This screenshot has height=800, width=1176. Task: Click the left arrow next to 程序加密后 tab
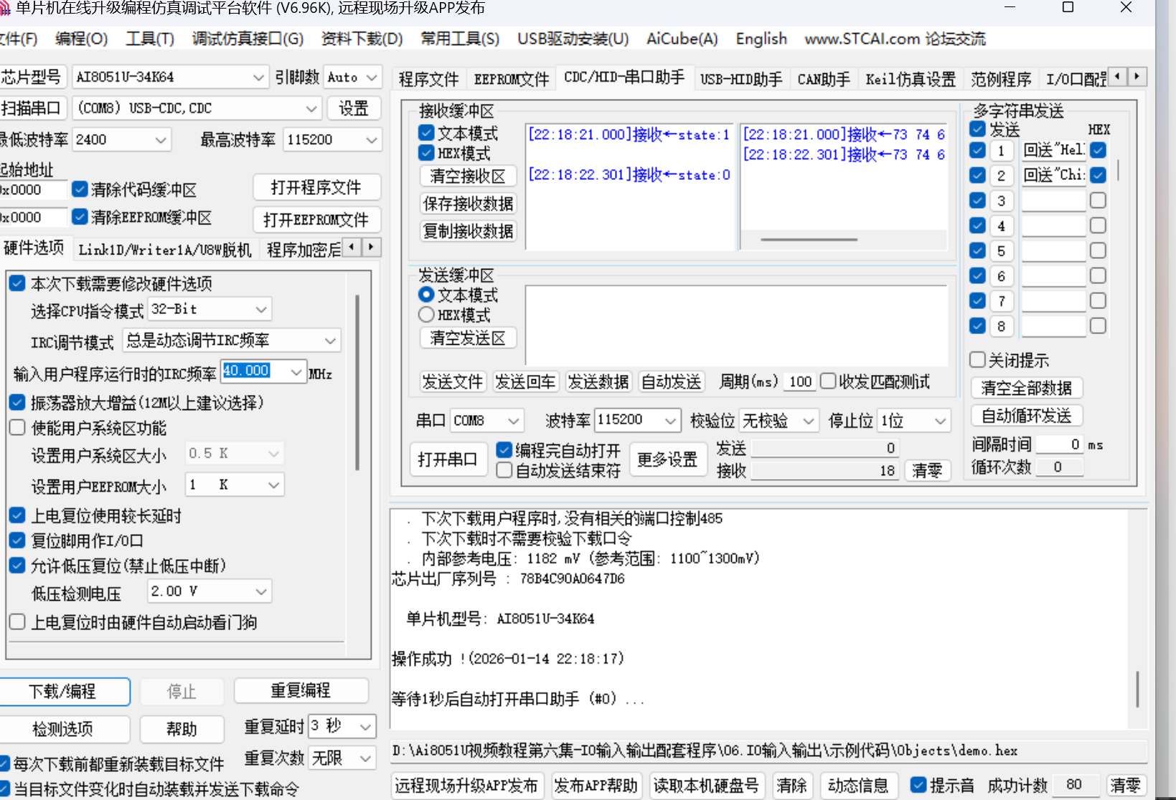click(x=352, y=247)
